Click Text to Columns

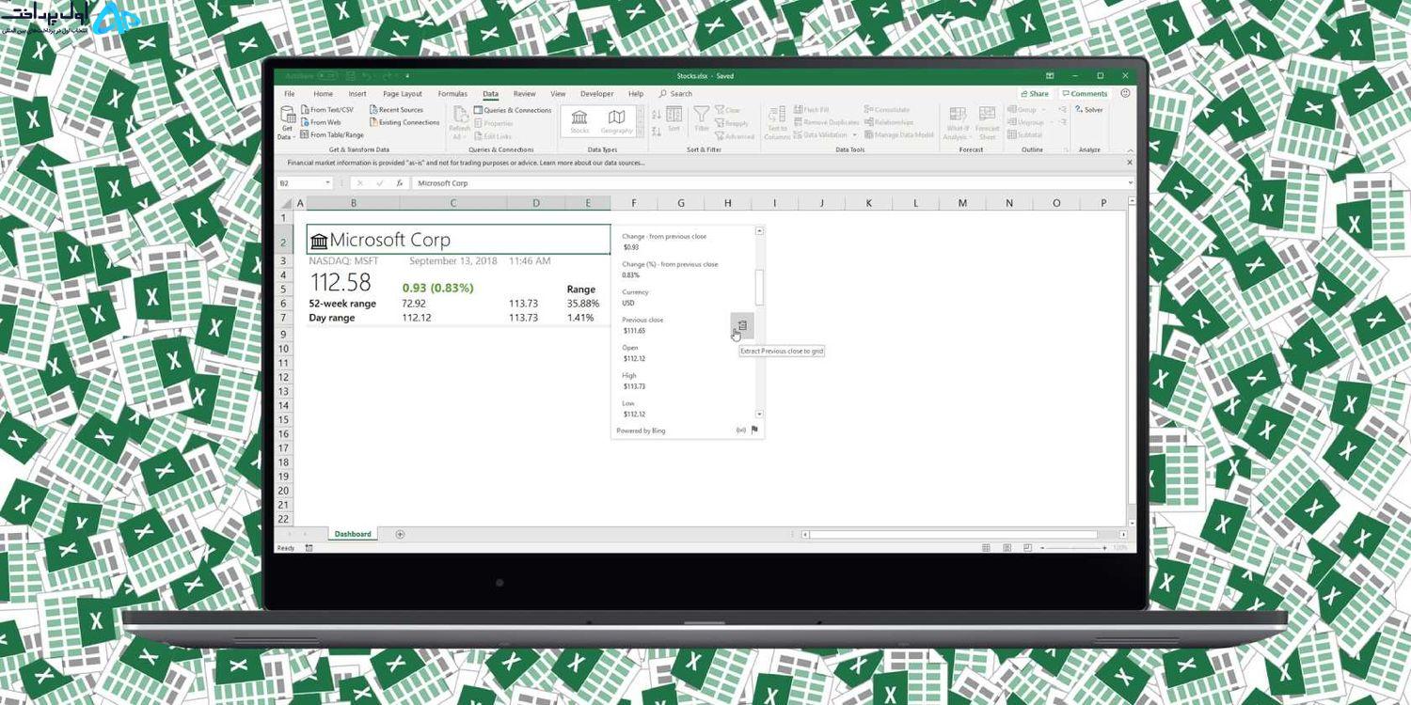coord(777,123)
